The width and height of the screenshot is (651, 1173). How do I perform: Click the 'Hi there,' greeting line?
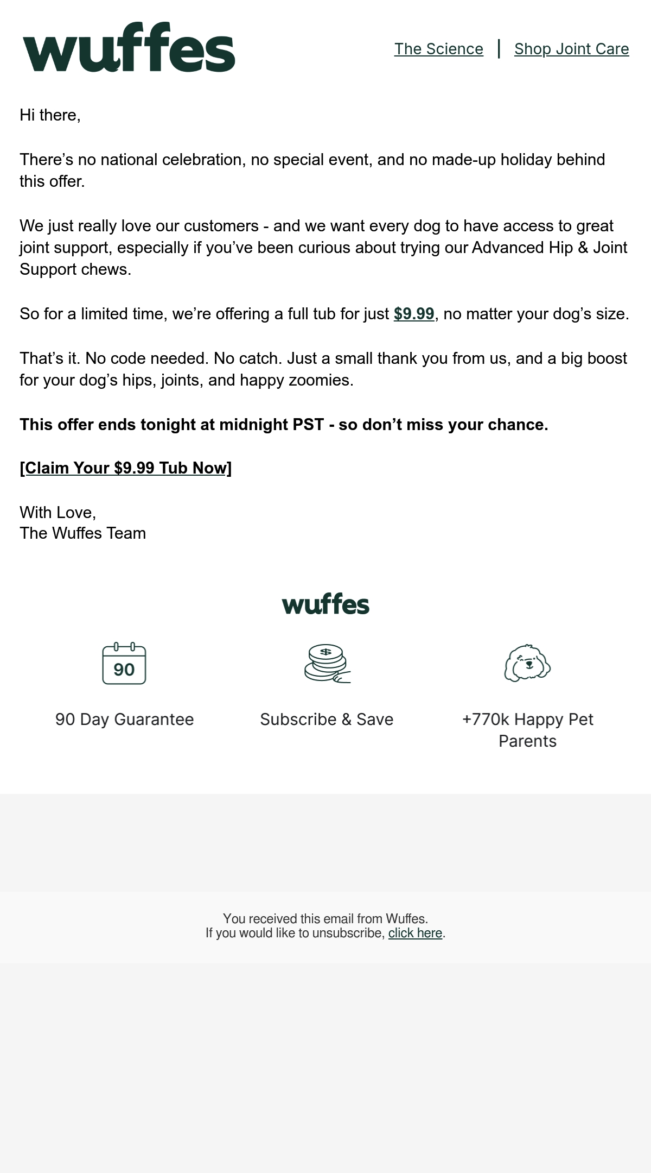50,115
